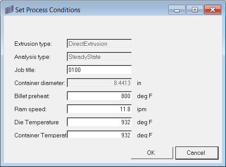Select the Container diameter field showing 8.4413

99,83
